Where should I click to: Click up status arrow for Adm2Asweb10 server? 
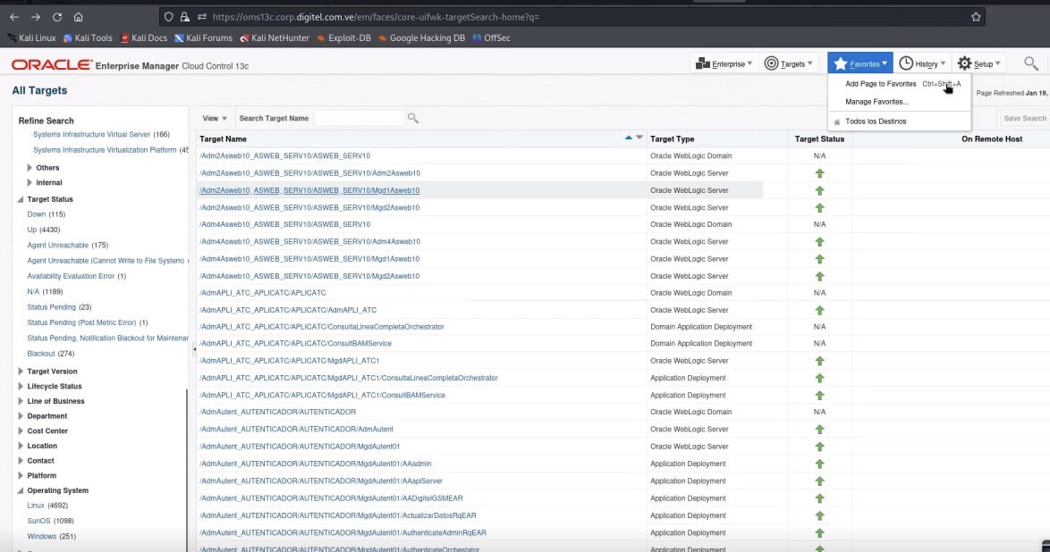[x=819, y=173]
